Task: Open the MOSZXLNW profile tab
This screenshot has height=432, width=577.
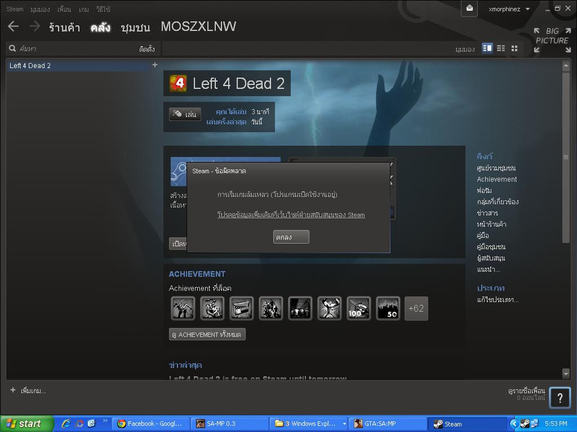Action: point(198,26)
